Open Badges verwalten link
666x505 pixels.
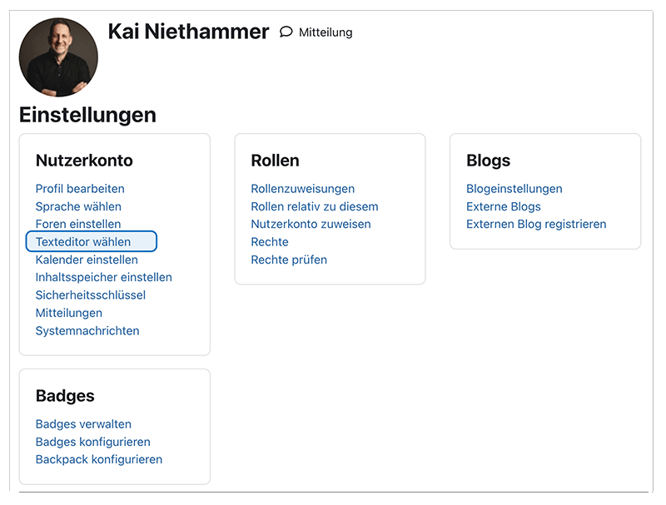point(83,424)
